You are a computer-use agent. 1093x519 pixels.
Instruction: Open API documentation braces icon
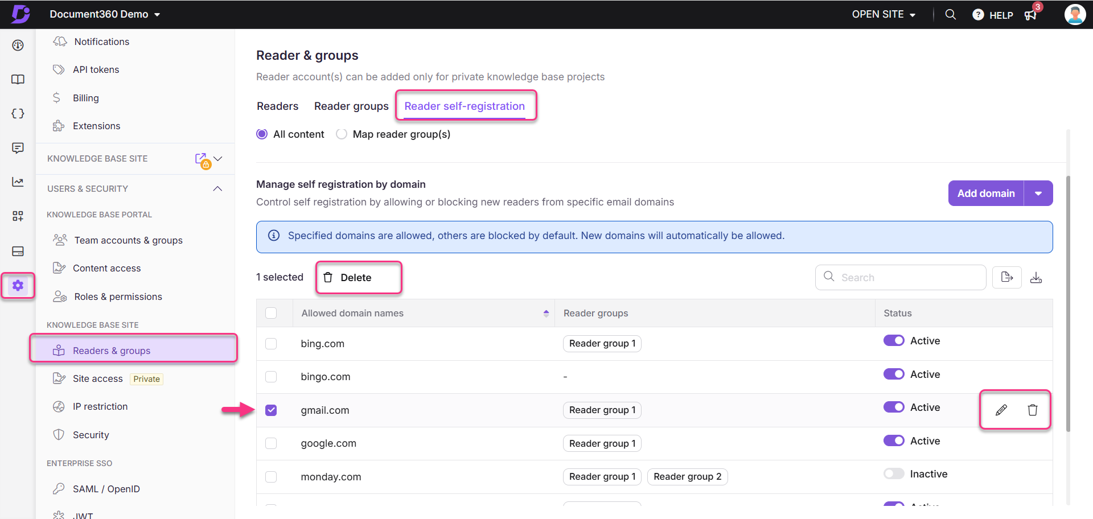tap(18, 114)
